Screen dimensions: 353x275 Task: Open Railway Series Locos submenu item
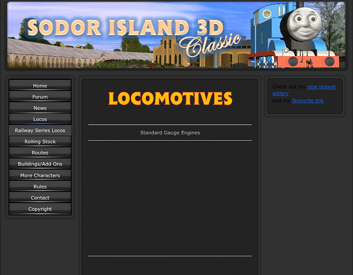tap(40, 130)
